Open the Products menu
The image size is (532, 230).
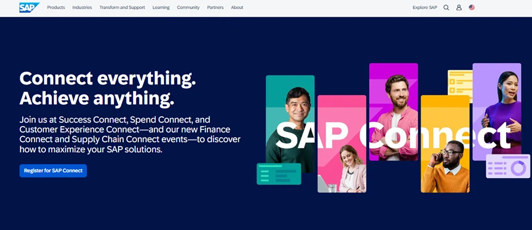pyautogui.click(x=56, y=7)
